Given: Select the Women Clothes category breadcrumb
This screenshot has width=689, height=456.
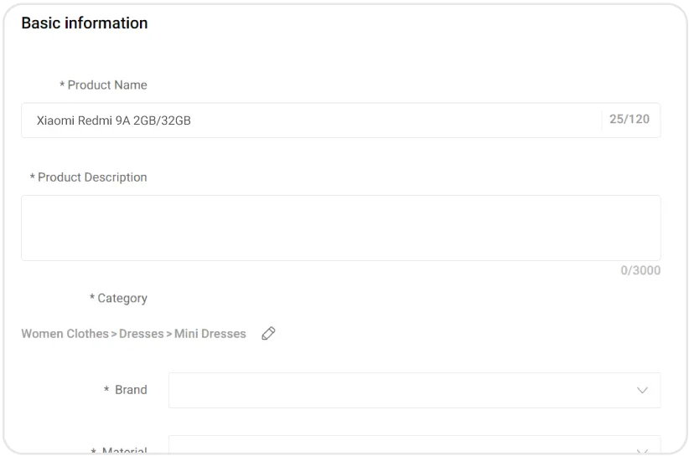Looking at the screenshot, I should (x=65, y=334).
